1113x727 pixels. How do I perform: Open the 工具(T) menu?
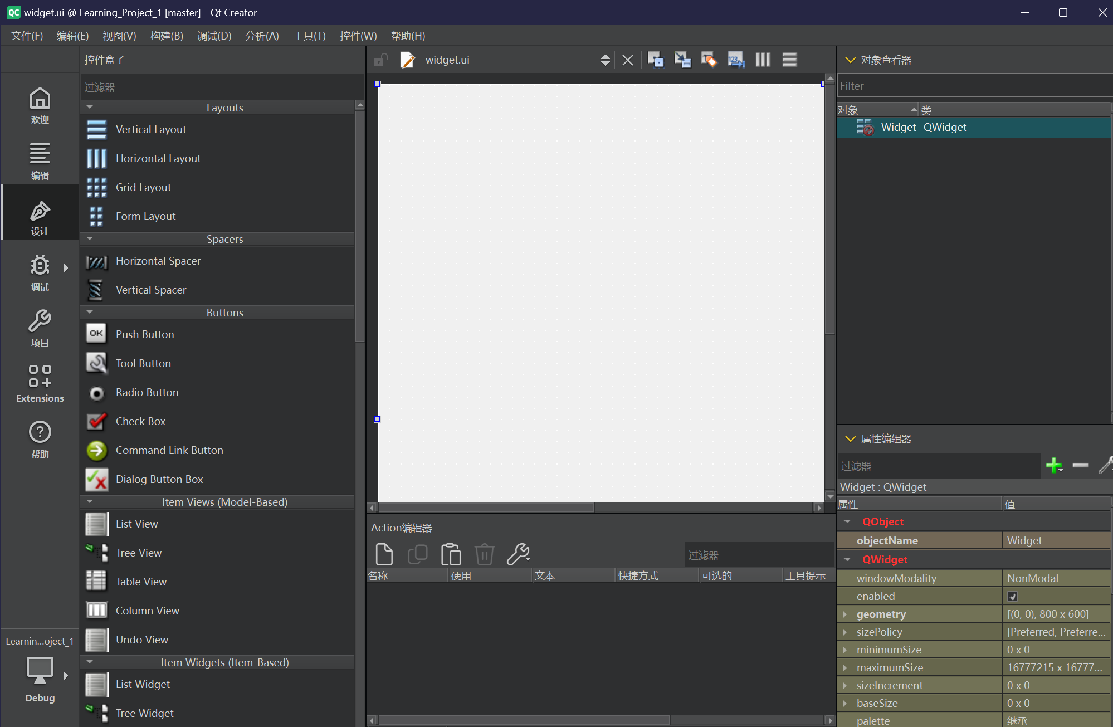309,36
